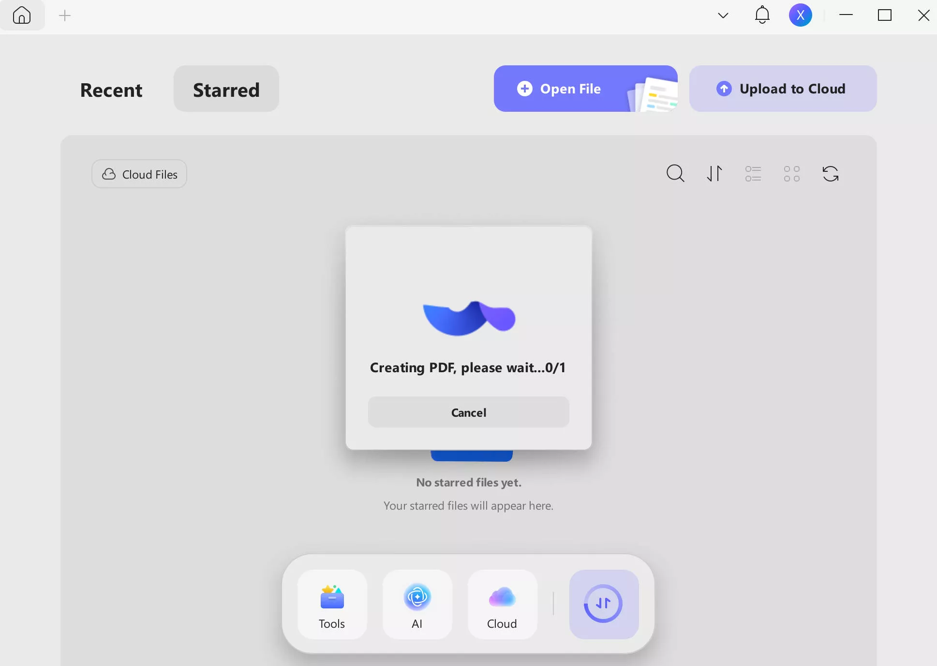The height and width of the screenshot is (666, 937).
Task: Select the Starred tab
Action: tap(226, 90)
